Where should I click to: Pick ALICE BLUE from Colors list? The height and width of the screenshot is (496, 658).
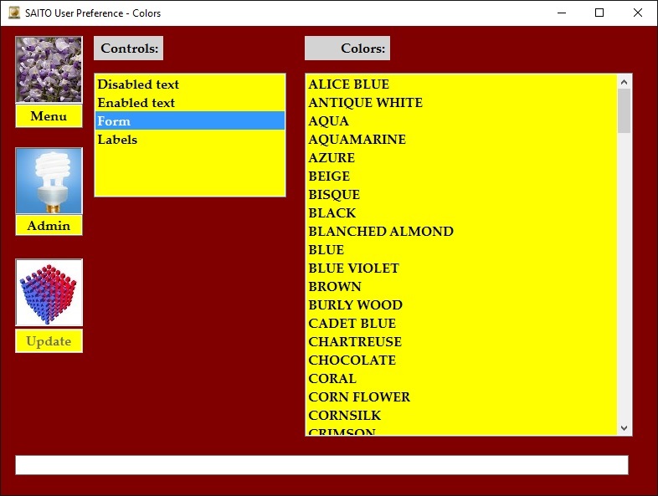coord(348,84)
